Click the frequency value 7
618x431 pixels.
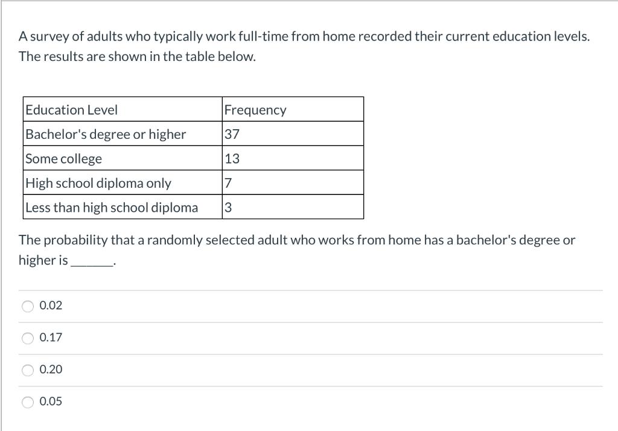(x=227, y=182)
